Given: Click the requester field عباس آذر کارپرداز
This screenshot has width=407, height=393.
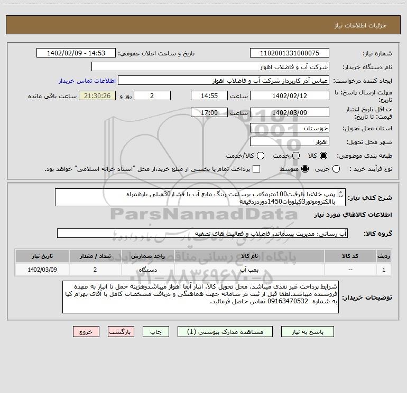Looking at the screenshot, I should (224, 81).
